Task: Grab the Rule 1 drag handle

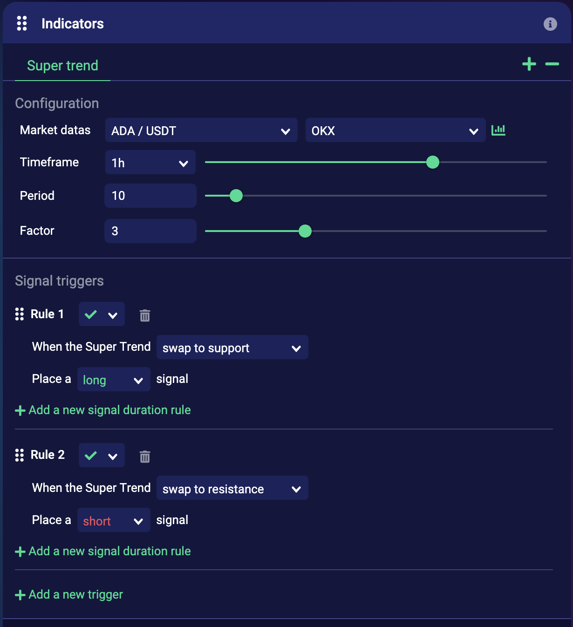Action: coord(20,314)
